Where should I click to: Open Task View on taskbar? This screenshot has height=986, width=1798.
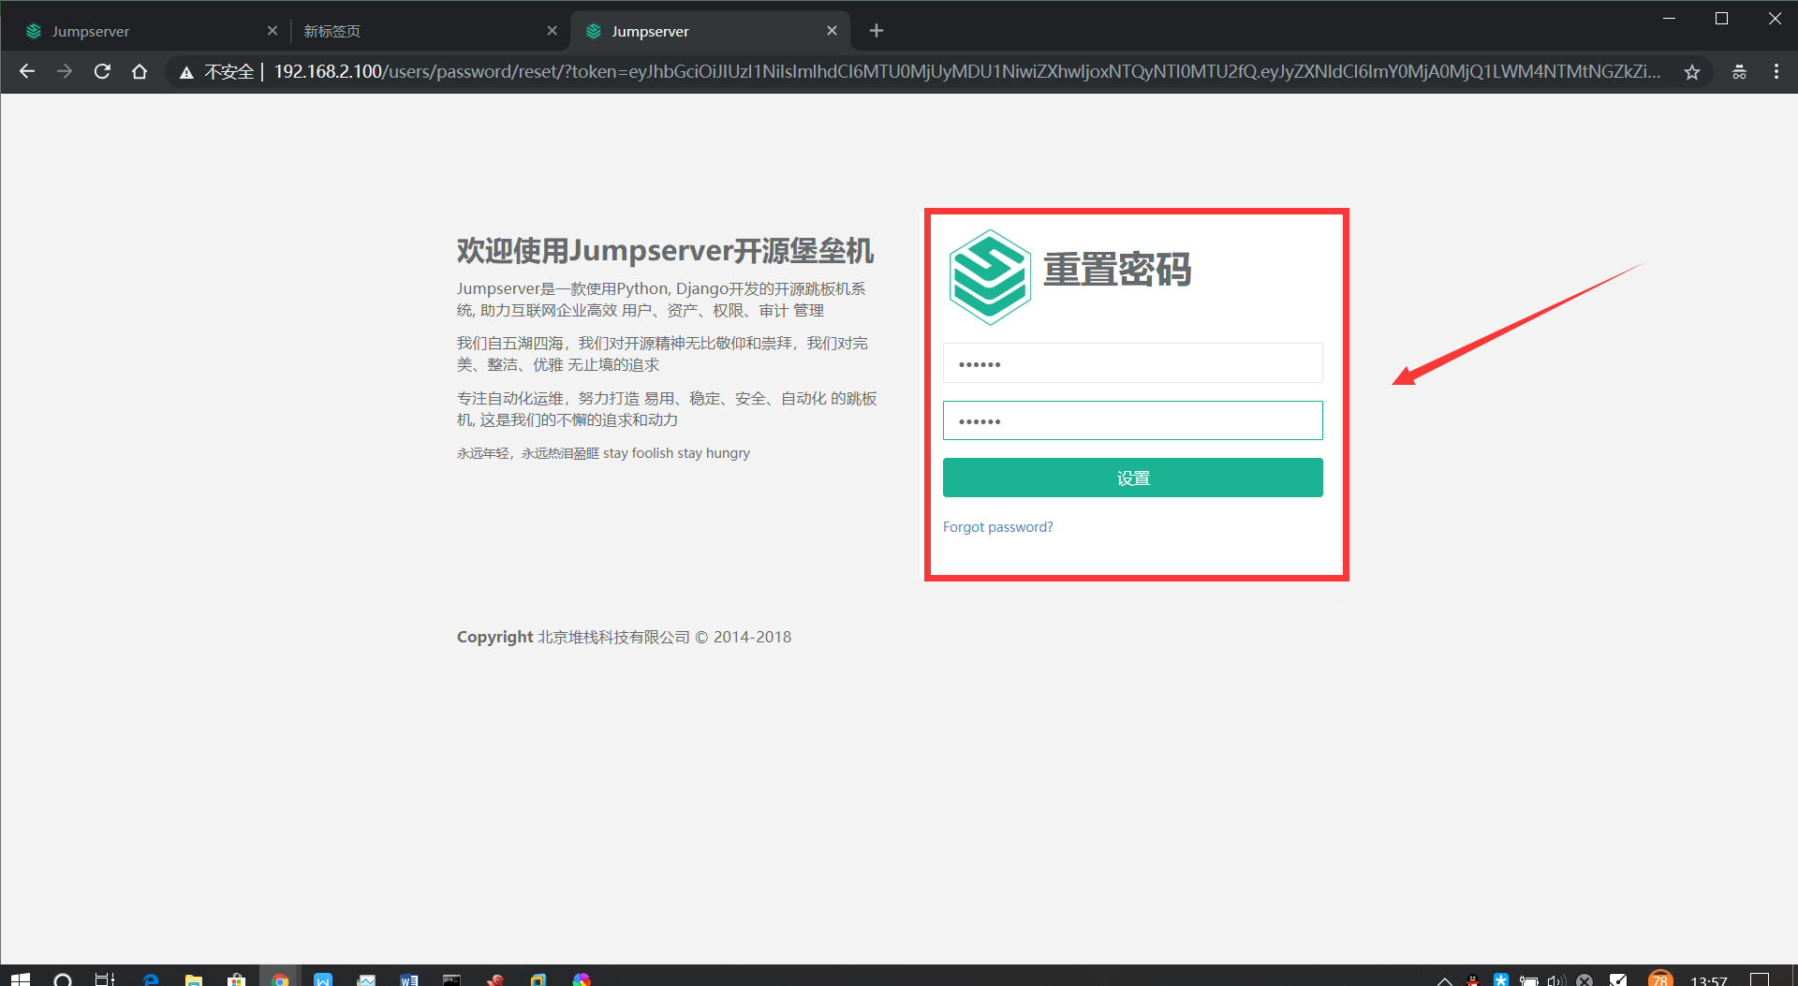(104, 979)
